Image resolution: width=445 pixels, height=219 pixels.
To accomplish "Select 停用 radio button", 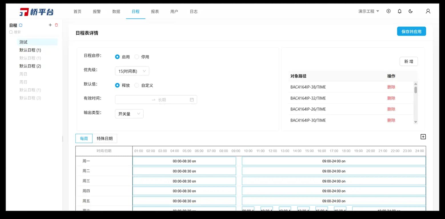I will click(137, 57).
